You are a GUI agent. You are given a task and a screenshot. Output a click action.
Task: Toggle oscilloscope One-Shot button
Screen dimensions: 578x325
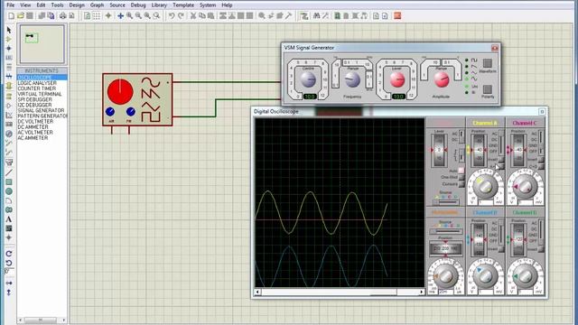coord(461,177)
